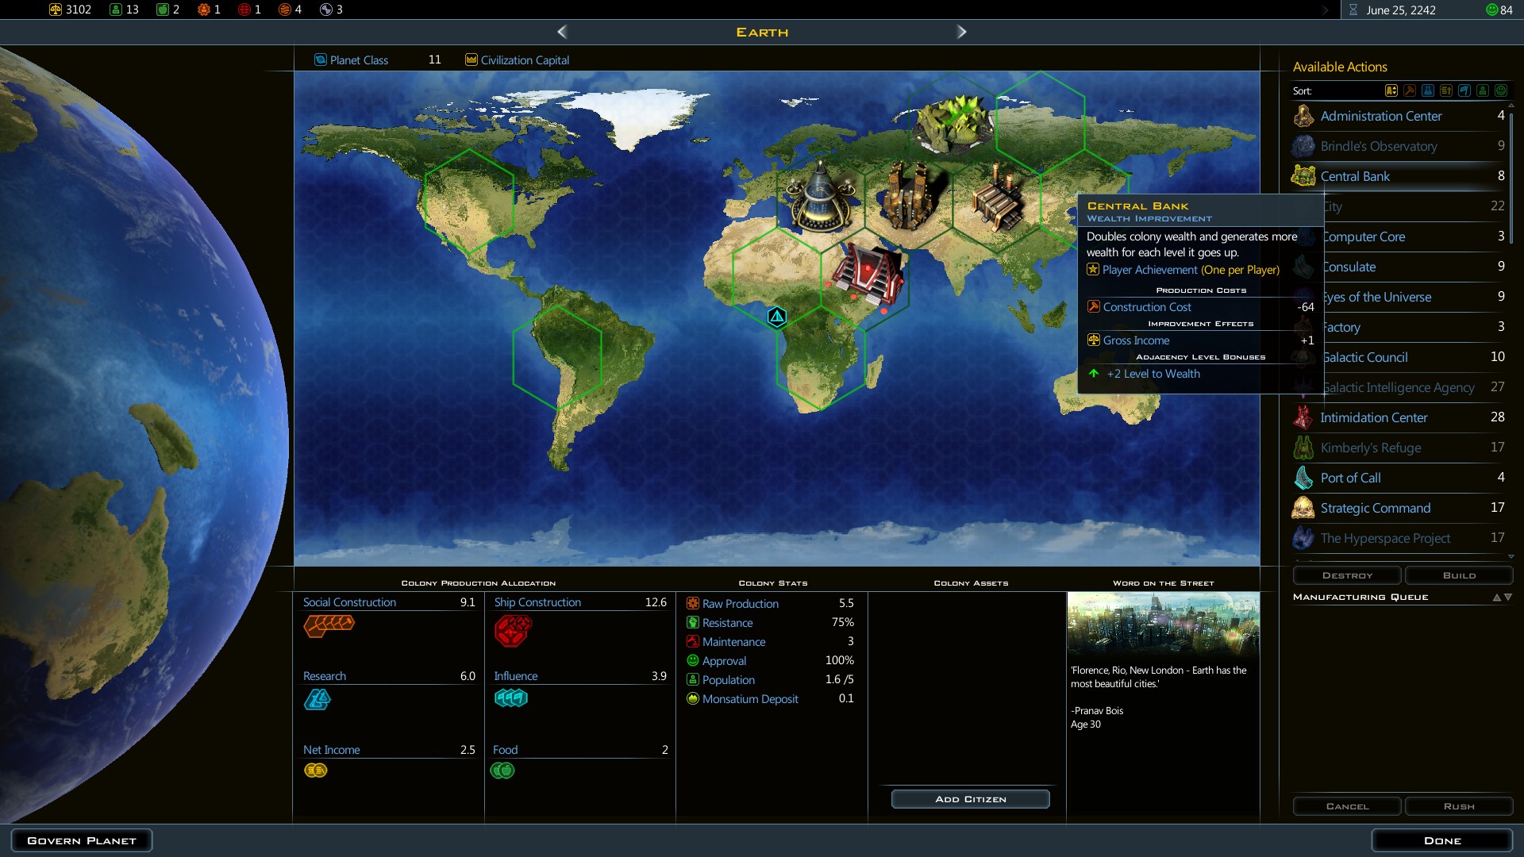
Task: Go to previous planet with left arrow
Action: point(562,32)
